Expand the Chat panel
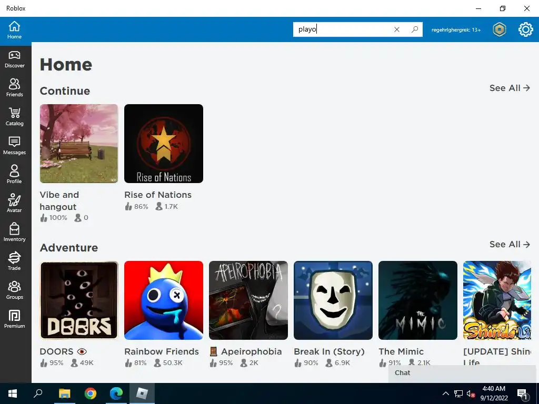The width and height of the screenshot is (539, 404). (x=462, y=373)
